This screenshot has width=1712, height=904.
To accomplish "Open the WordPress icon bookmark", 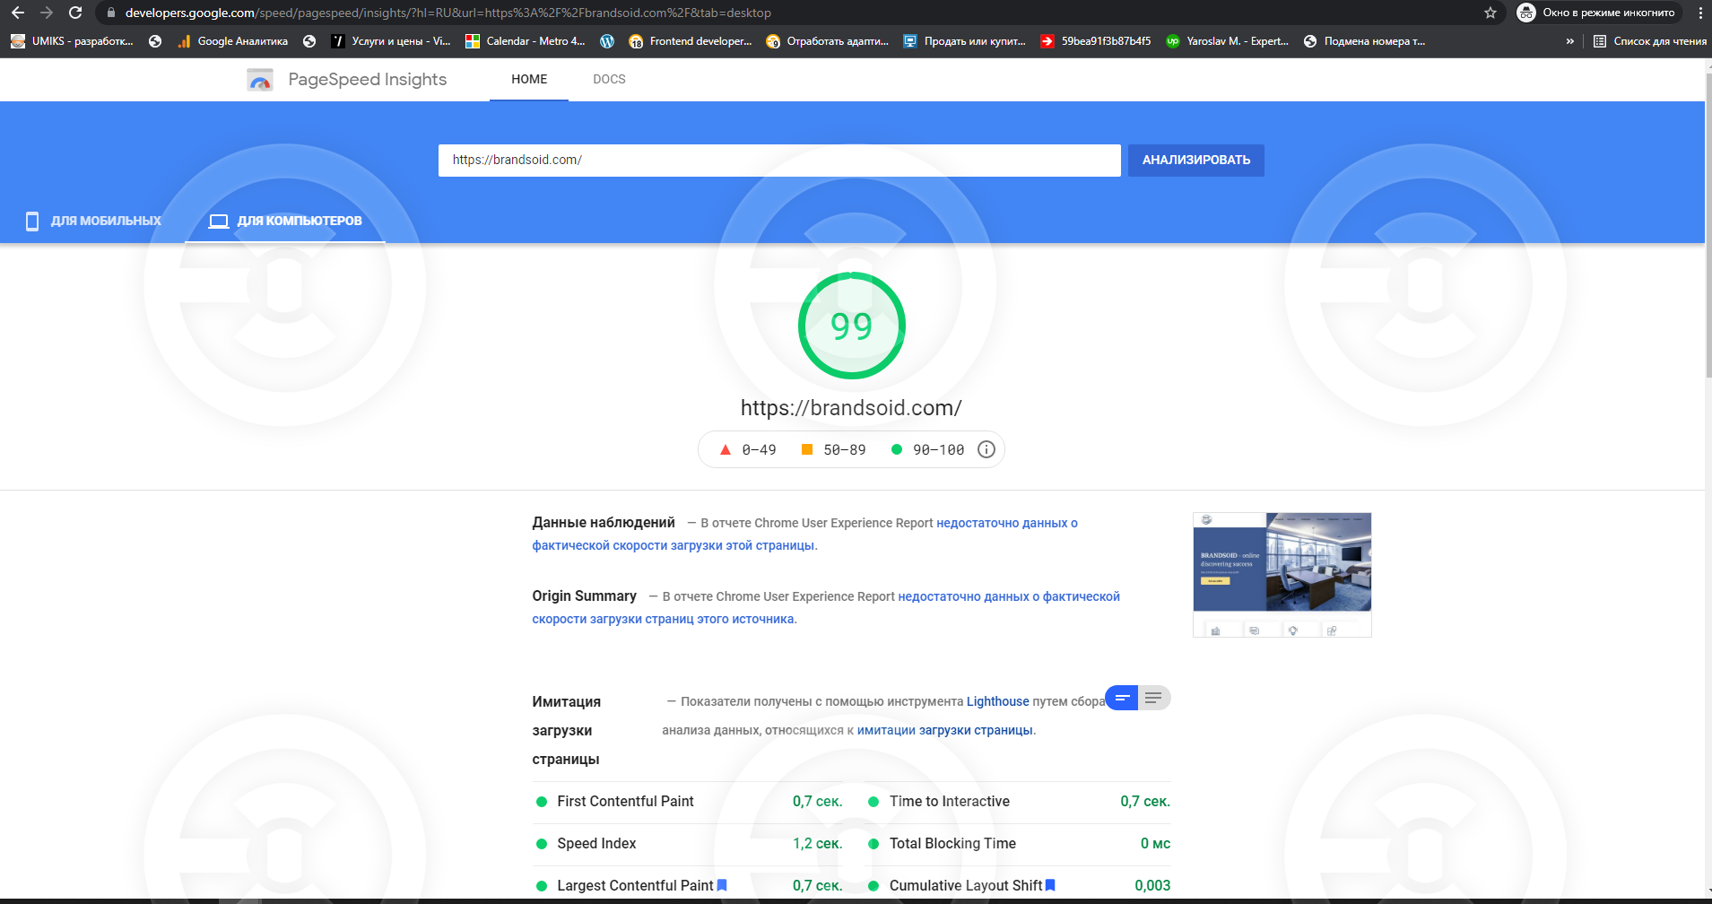I will tap(607, 41).
